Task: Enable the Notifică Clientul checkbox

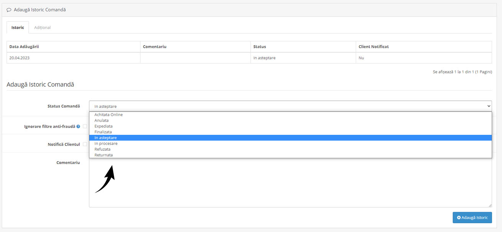Action: coord(85,144)
